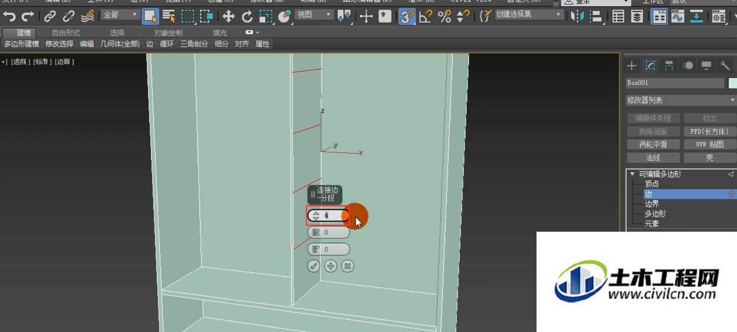
Task: Toggle the 3D Snaps button
Action: [x=407, y=17]
